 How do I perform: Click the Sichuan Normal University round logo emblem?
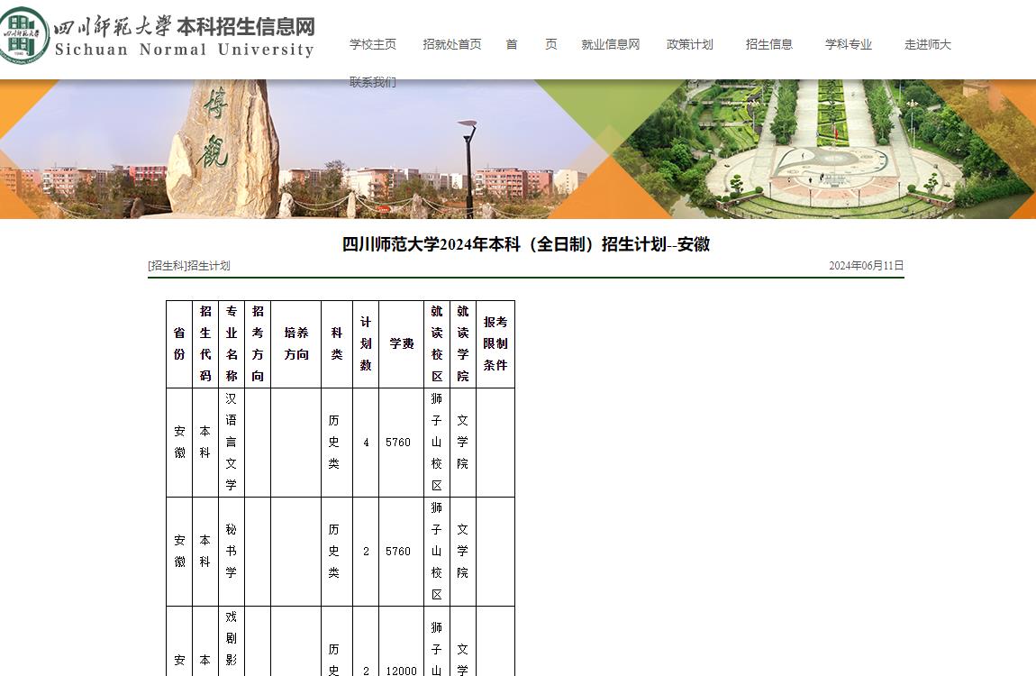(24, 35)
